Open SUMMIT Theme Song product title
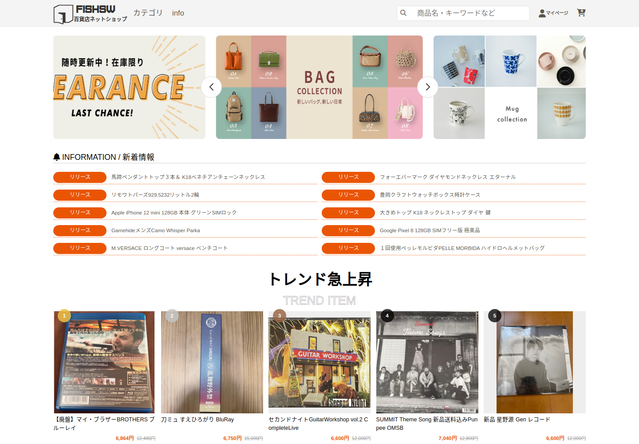639x444 pixels. click(427, 424)
